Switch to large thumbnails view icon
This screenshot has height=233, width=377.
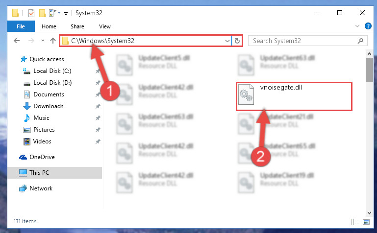(366, 222)
